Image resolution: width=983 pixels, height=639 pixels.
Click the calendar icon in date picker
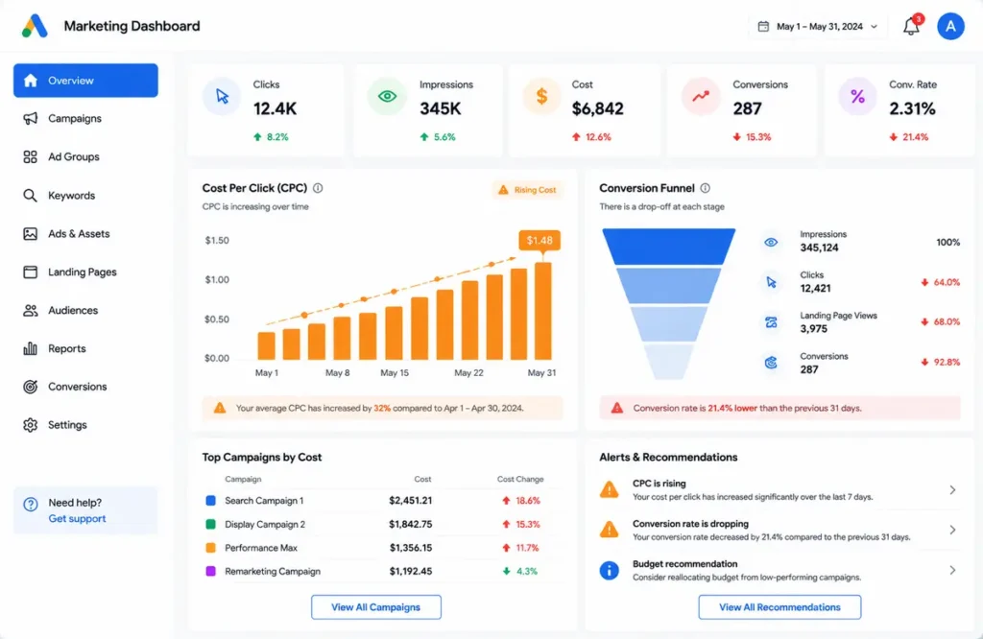[x=763, y=26]
